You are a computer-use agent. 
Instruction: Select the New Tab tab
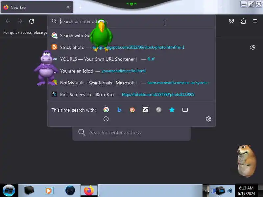[37, 7]
